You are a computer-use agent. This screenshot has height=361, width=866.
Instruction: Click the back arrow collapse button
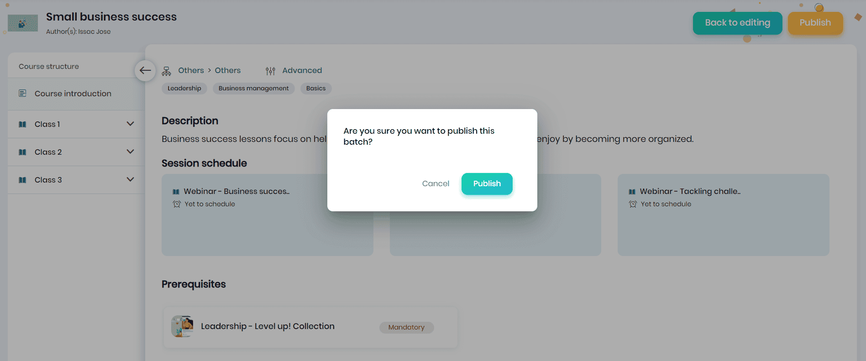145,70
